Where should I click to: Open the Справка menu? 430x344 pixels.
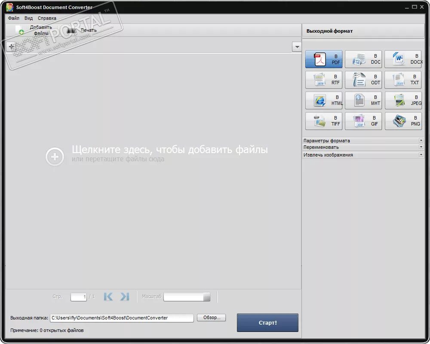click(x=47, y=18)
